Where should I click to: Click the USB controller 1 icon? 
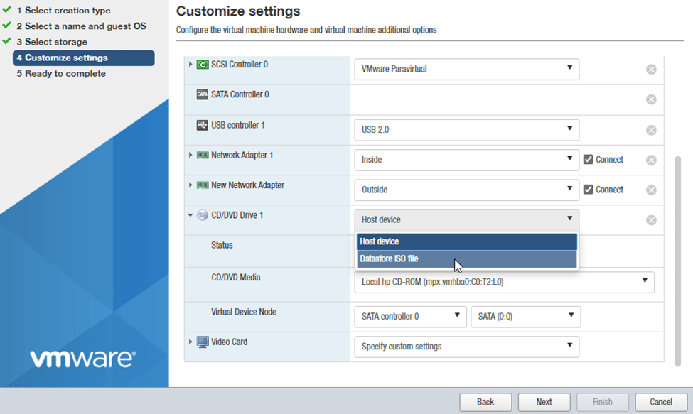tap(202, 126)
